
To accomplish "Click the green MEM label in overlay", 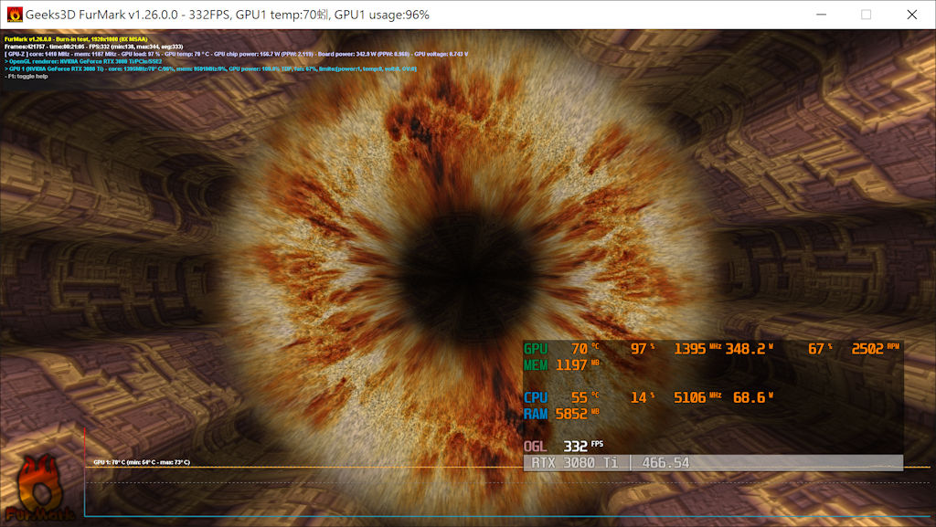I will click(x=536, y=364).
